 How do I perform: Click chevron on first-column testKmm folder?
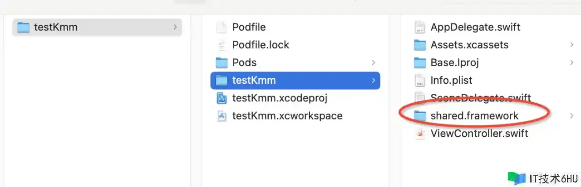click(x=175, y=27)
